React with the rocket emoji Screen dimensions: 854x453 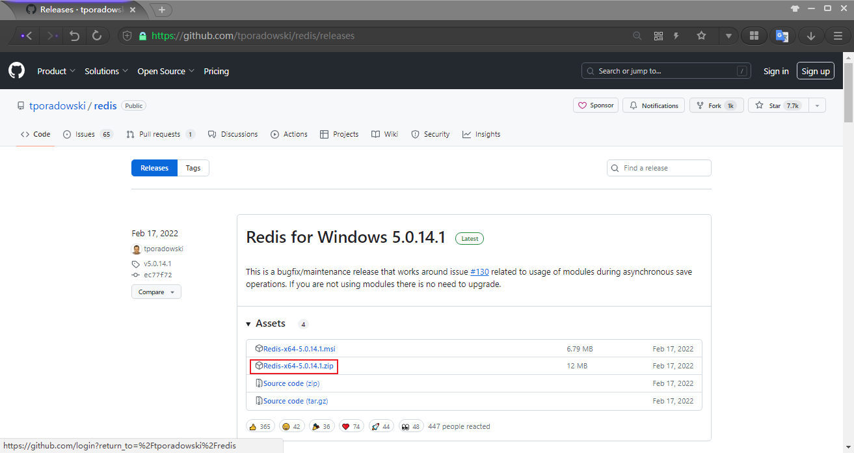tap(381, 426)
